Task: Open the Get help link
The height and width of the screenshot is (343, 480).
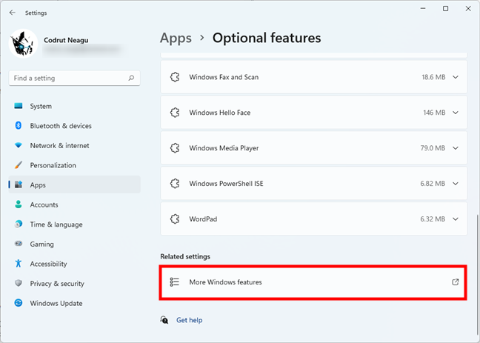Action: pyautogui.click(x=189, y=320)
